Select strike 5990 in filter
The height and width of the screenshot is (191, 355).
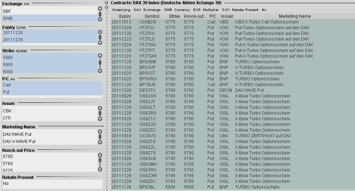click(50, 58)
